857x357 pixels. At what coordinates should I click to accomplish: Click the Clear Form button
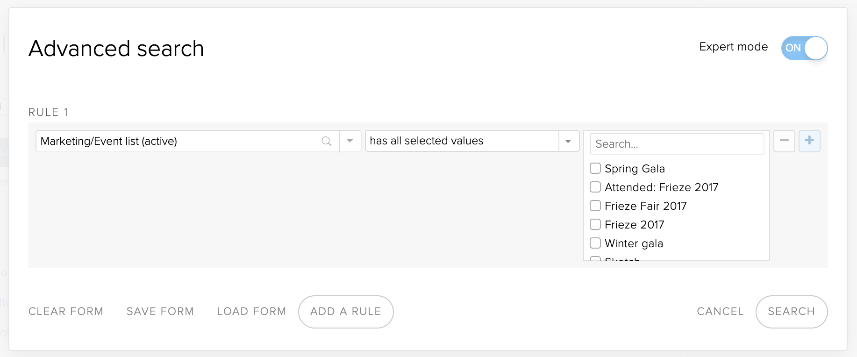coord(66,311)
